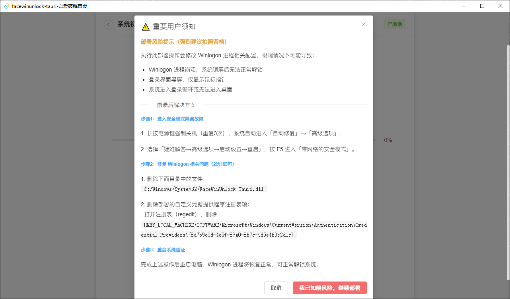510x299 pixels.
Task: Click heading 步骤2：修复 Winlogon 相关问题
Action: [x=188, y=164]
